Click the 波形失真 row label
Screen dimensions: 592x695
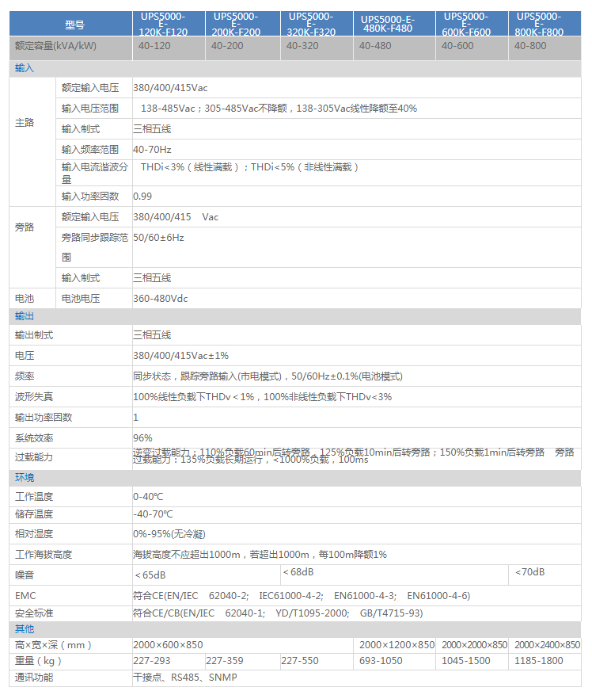34,397
